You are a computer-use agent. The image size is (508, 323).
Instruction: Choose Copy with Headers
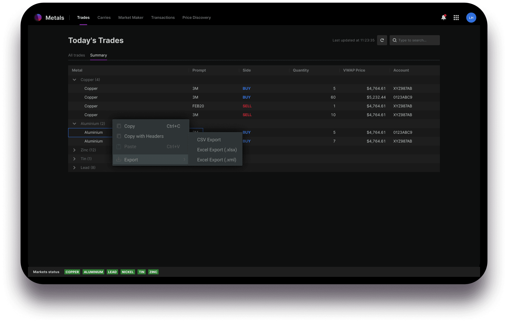click(x=151, y=136)
